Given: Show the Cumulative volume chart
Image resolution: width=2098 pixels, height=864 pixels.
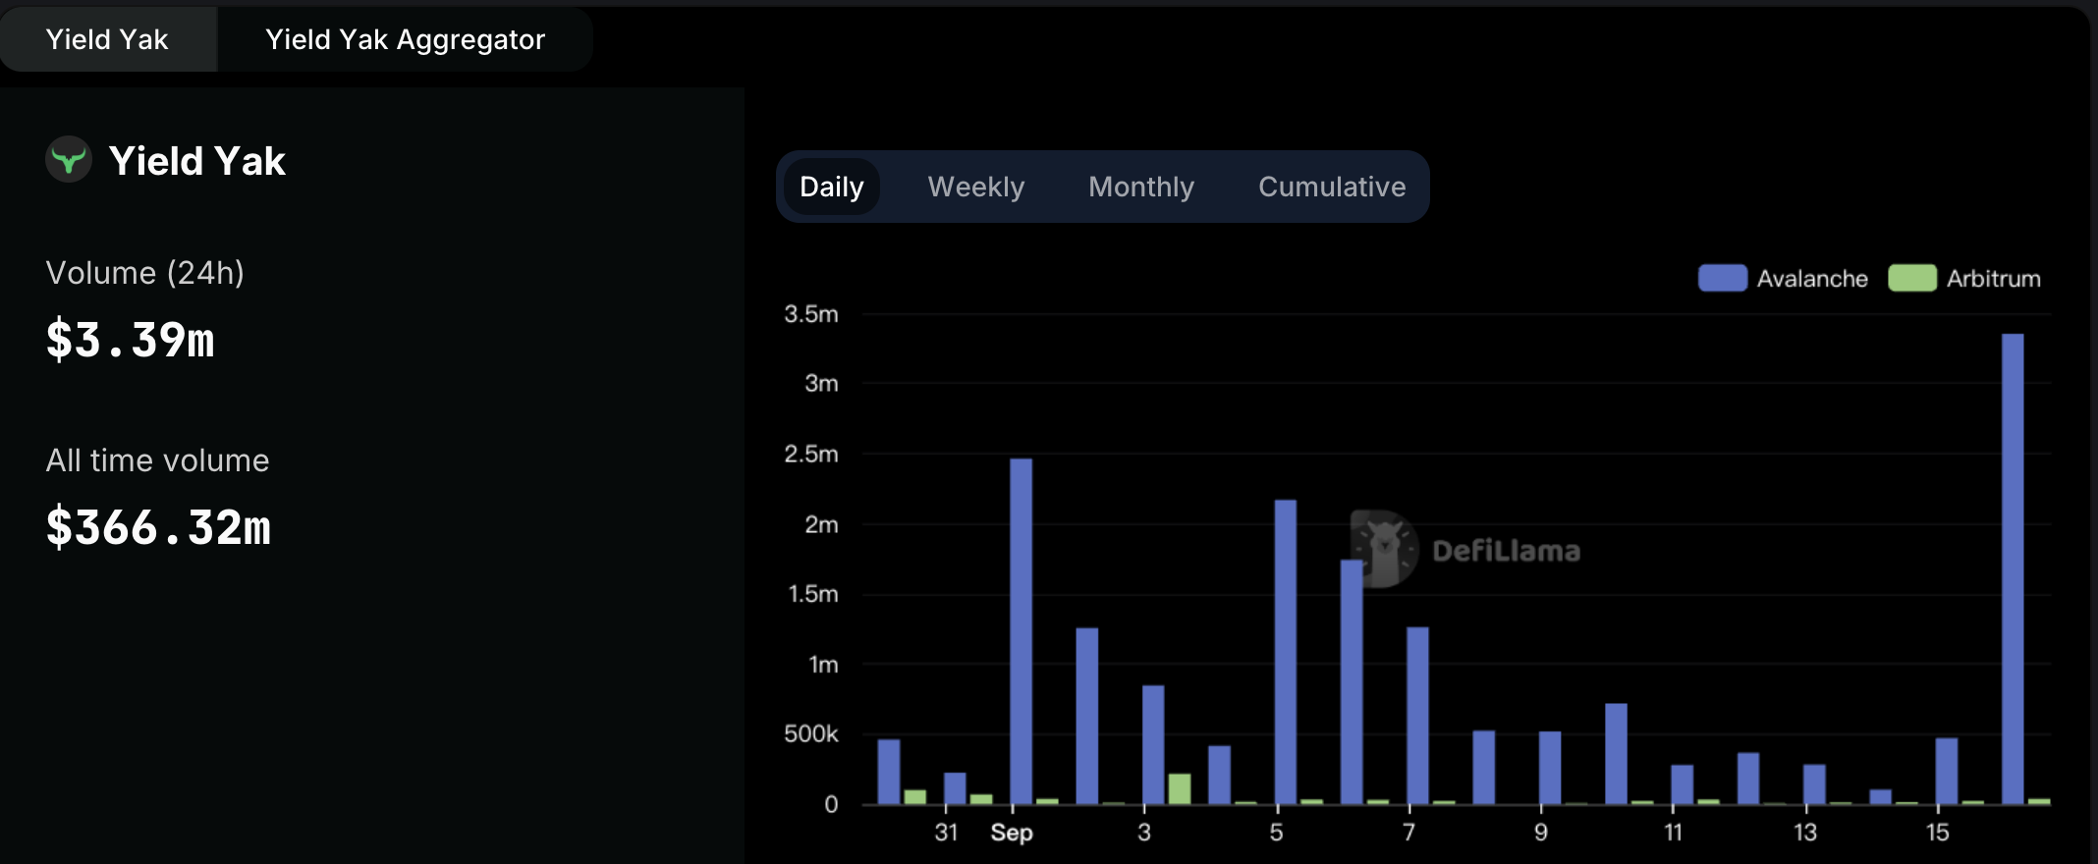Looking at the screenshot, I should click(x=1331, y=187).
